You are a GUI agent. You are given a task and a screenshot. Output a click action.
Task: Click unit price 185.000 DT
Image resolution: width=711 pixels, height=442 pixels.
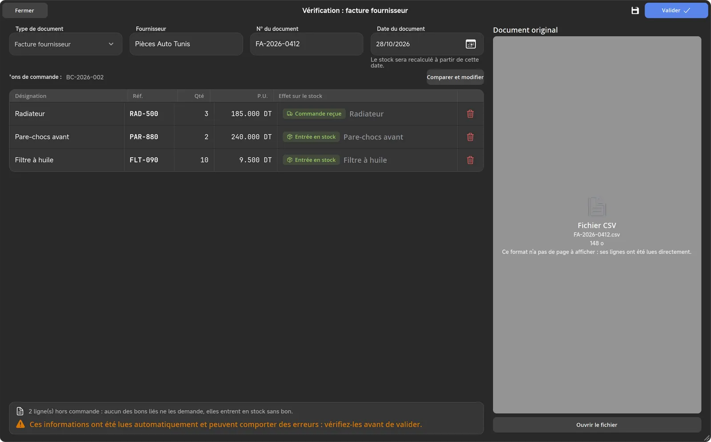click(x=251, y=114)
